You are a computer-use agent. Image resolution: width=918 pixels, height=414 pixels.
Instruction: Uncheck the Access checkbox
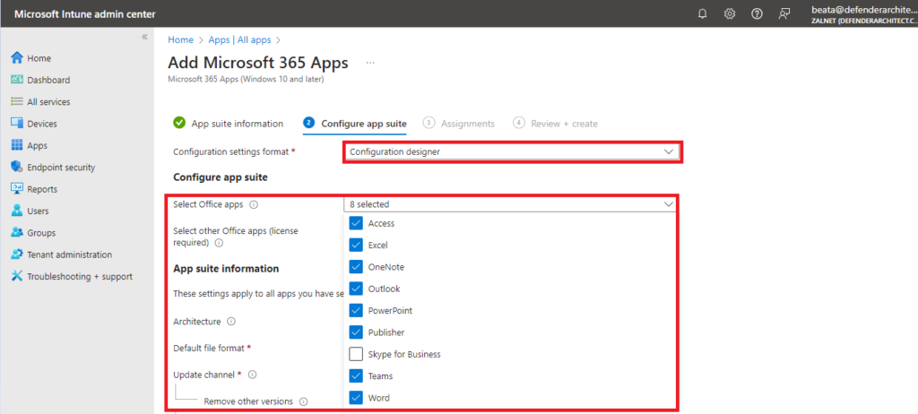[x=356, y=223]
